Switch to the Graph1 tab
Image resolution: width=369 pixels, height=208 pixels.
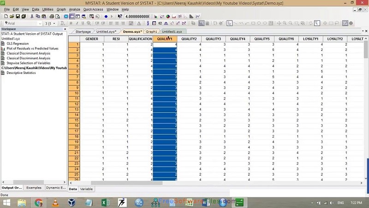click(x=151, y=31)
